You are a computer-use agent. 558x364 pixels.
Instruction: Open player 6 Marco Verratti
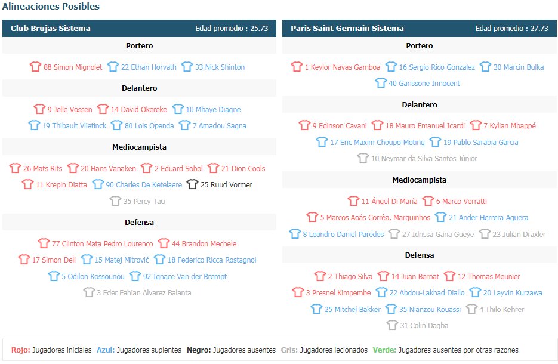click(461, 201)
